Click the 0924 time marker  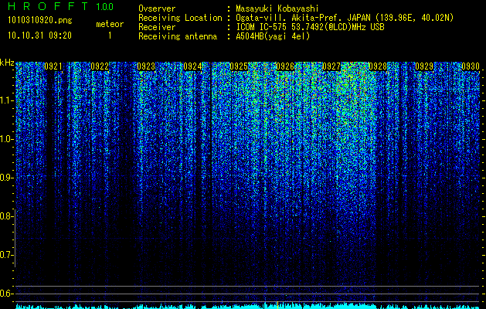pos(192,66)
